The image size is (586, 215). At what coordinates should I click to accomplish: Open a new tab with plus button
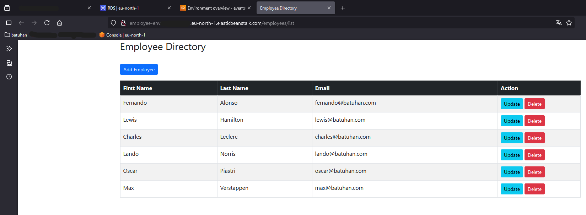click(343, 8)
